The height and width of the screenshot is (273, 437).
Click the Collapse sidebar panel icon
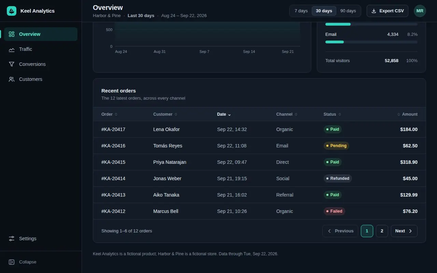[12, 262]
